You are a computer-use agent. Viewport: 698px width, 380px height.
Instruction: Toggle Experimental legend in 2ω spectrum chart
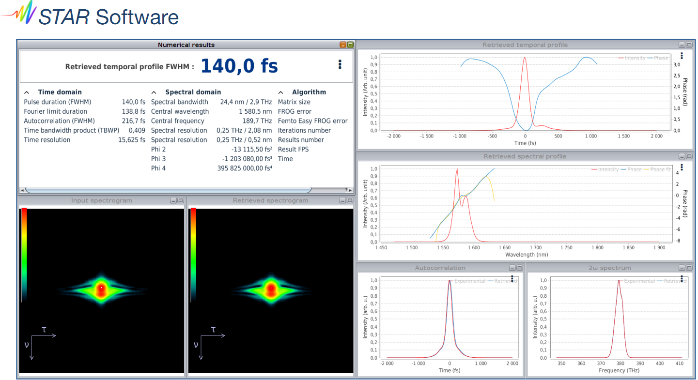[636, 281]
